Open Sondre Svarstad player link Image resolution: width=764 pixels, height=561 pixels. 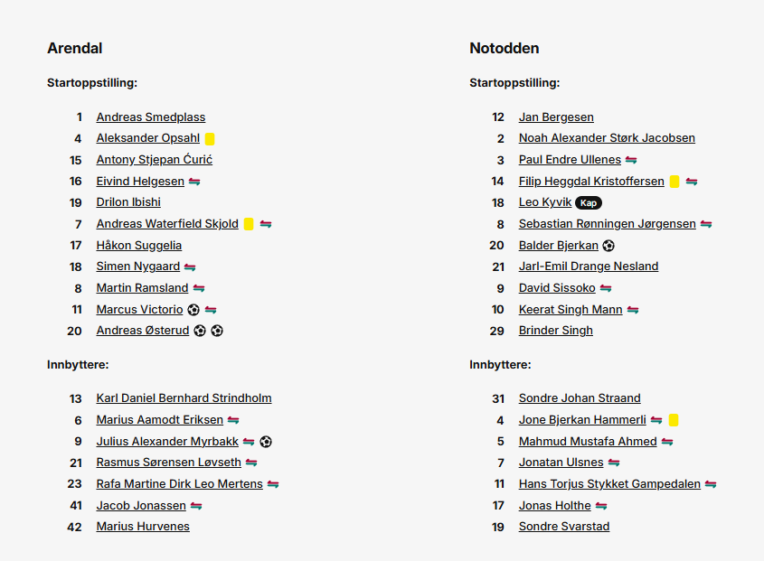click(x=564, y=527)
